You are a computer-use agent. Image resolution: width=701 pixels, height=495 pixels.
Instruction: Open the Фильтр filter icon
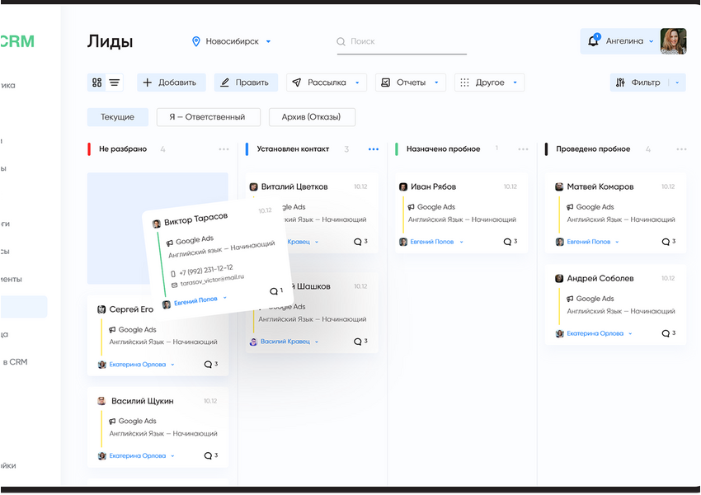pyautogui.click(x=619, y=82)
